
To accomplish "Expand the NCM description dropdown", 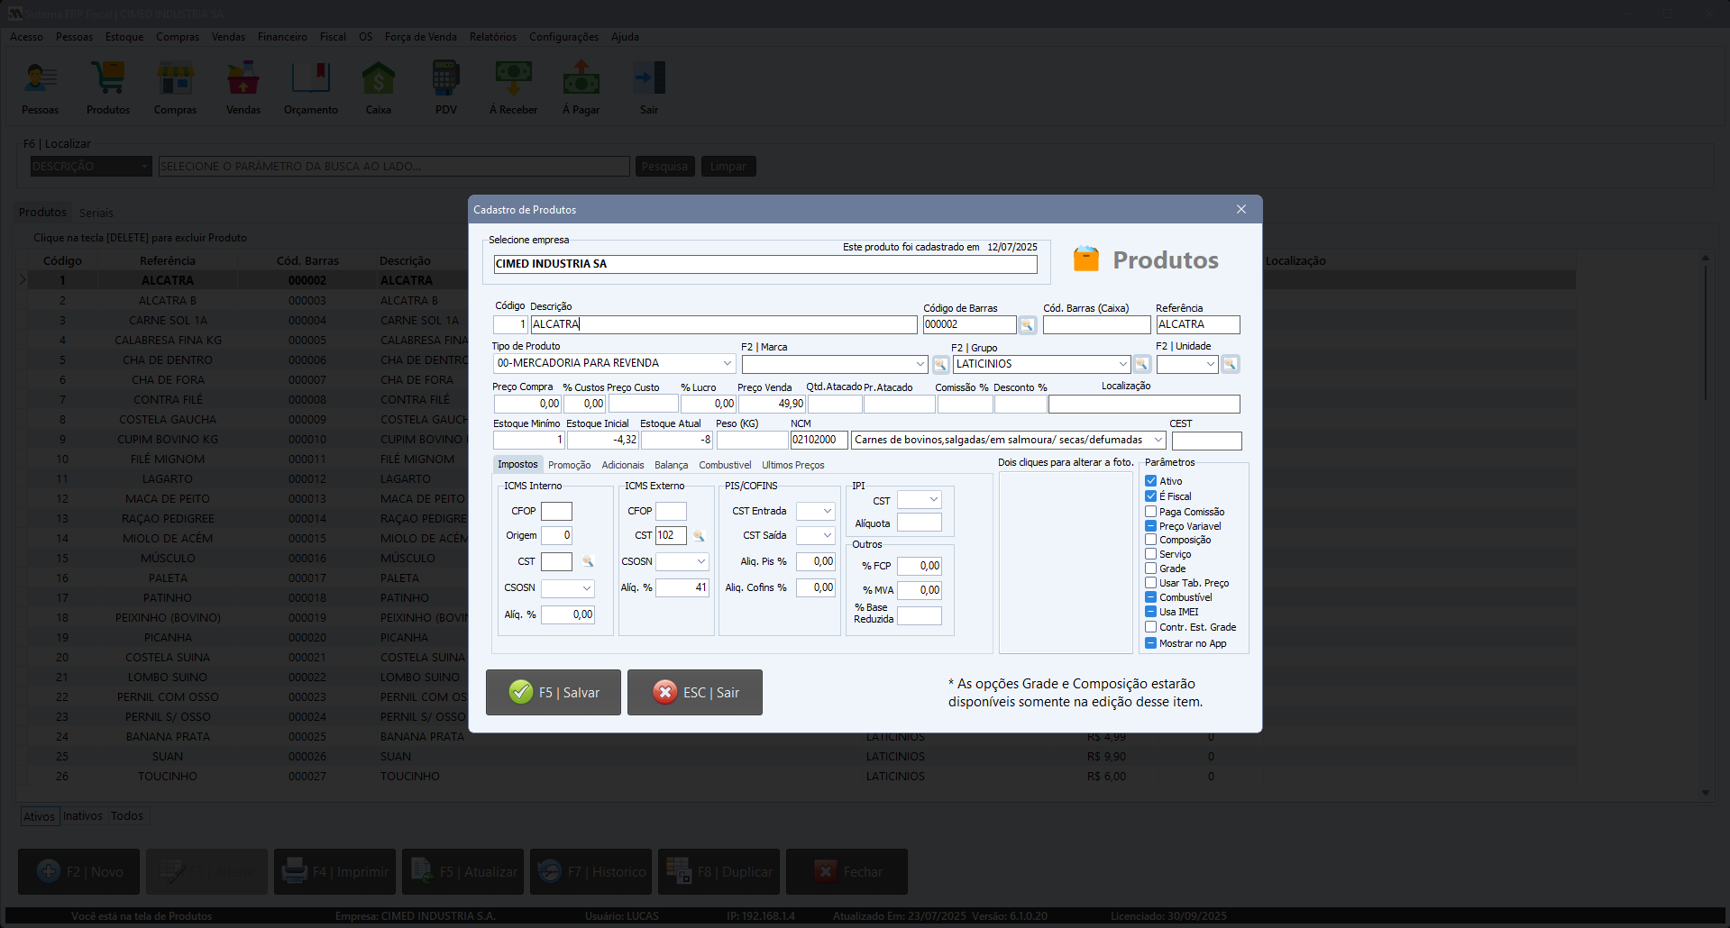I will [1158, 441].
